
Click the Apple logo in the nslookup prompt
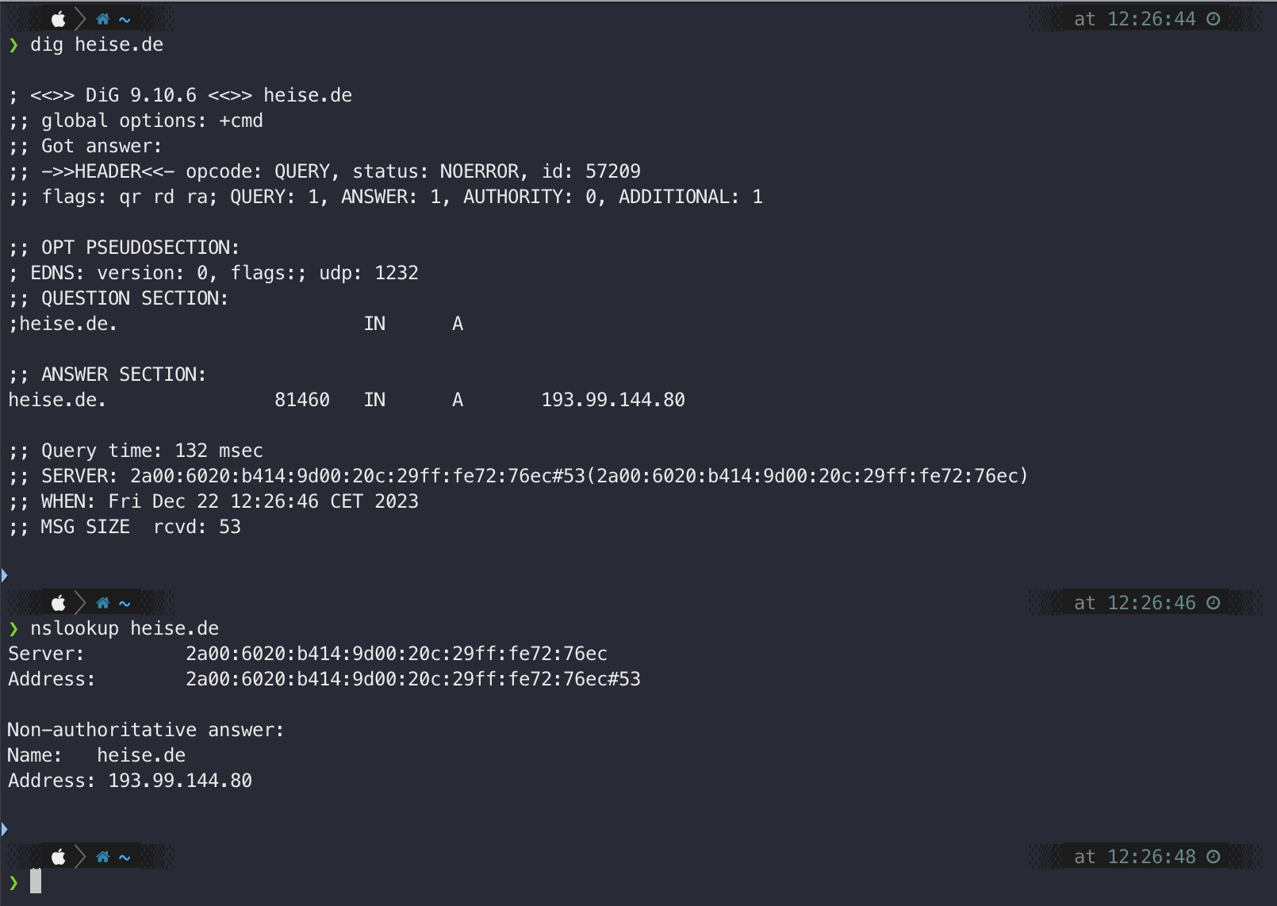(59, 603)
